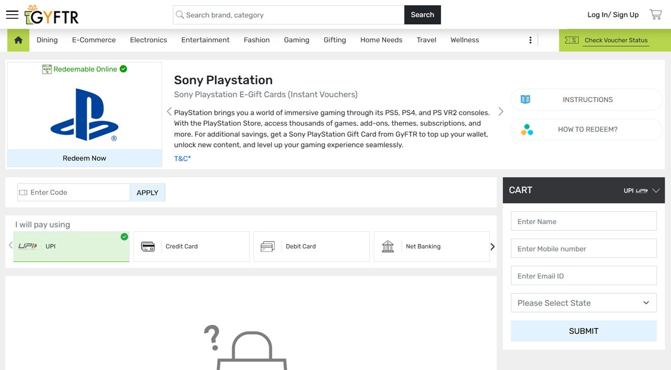Open the shopping cart icon

[655, 15]
